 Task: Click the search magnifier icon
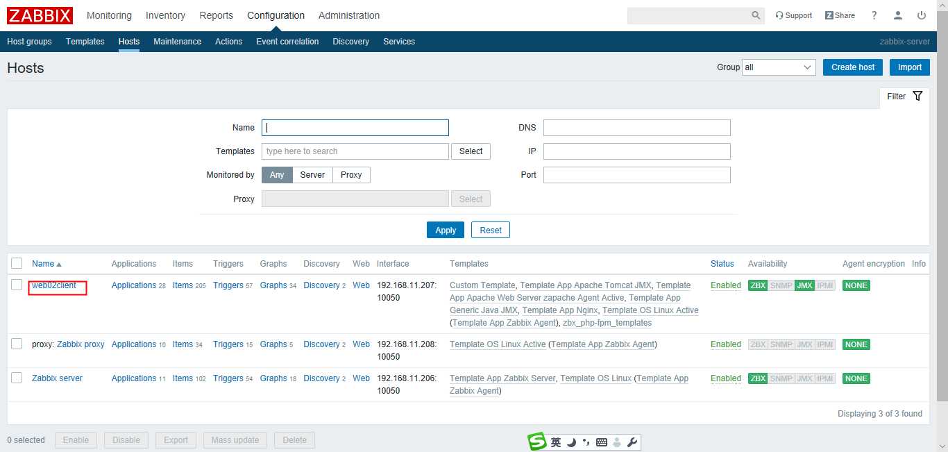[x=756, y=15]
